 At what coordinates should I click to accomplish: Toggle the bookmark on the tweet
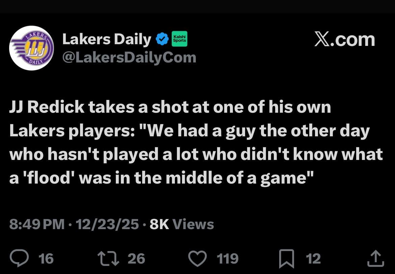coord(287,258)
